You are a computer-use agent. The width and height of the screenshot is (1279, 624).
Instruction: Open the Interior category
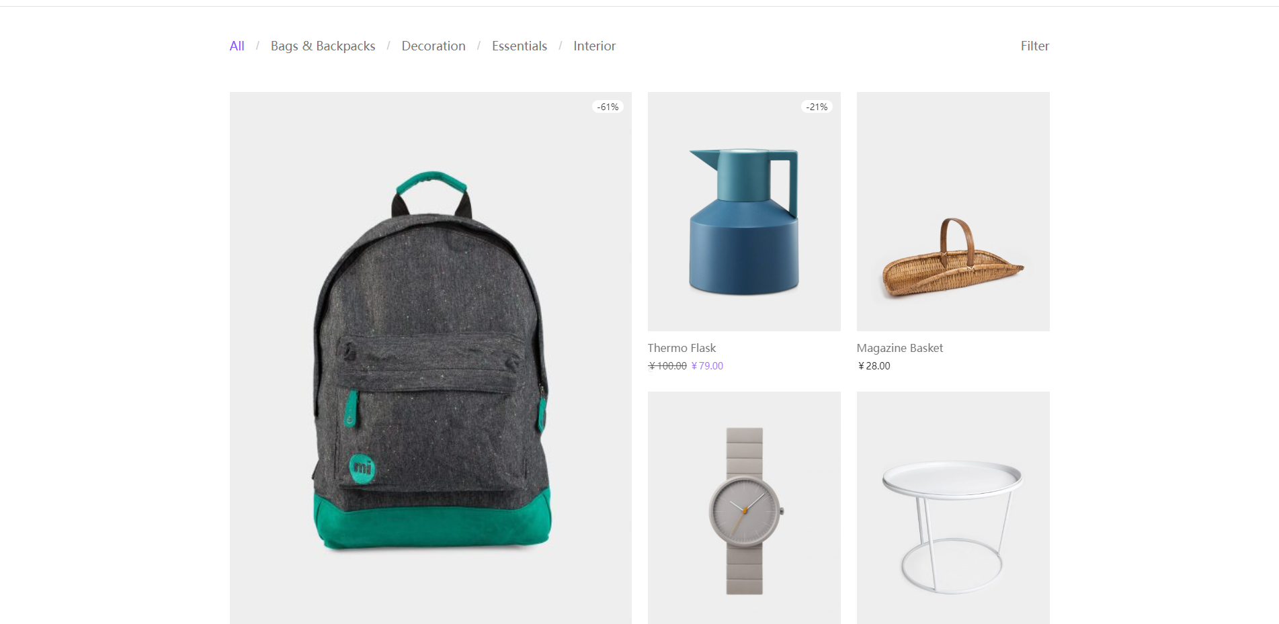pos(594,46)
